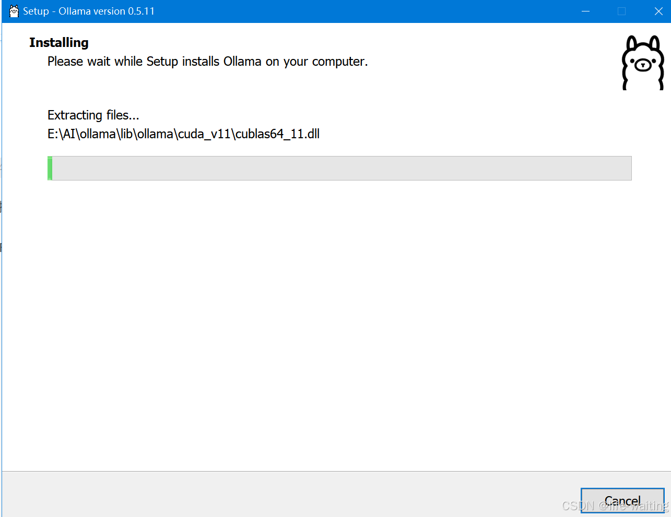Click the disabled maximize button

[621, 11]
